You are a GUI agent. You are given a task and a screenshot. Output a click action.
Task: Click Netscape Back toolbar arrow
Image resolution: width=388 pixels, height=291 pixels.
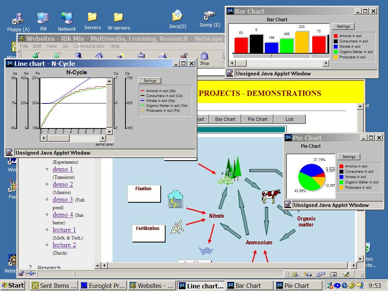[x=36, y=55]
